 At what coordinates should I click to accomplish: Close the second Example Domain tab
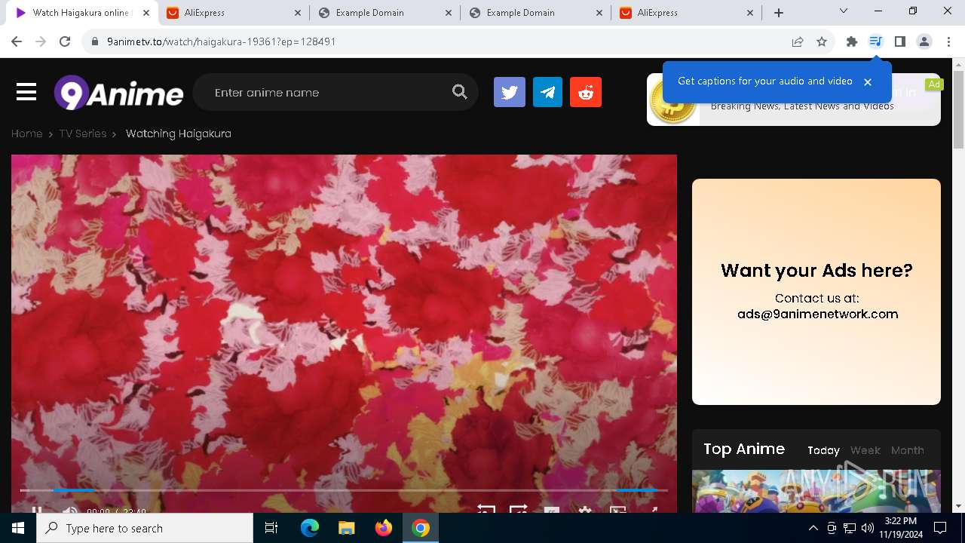(599, 13)
